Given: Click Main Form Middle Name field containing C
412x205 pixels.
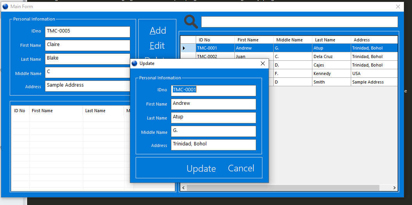Looking at the screenshot, I should (88, 73).
